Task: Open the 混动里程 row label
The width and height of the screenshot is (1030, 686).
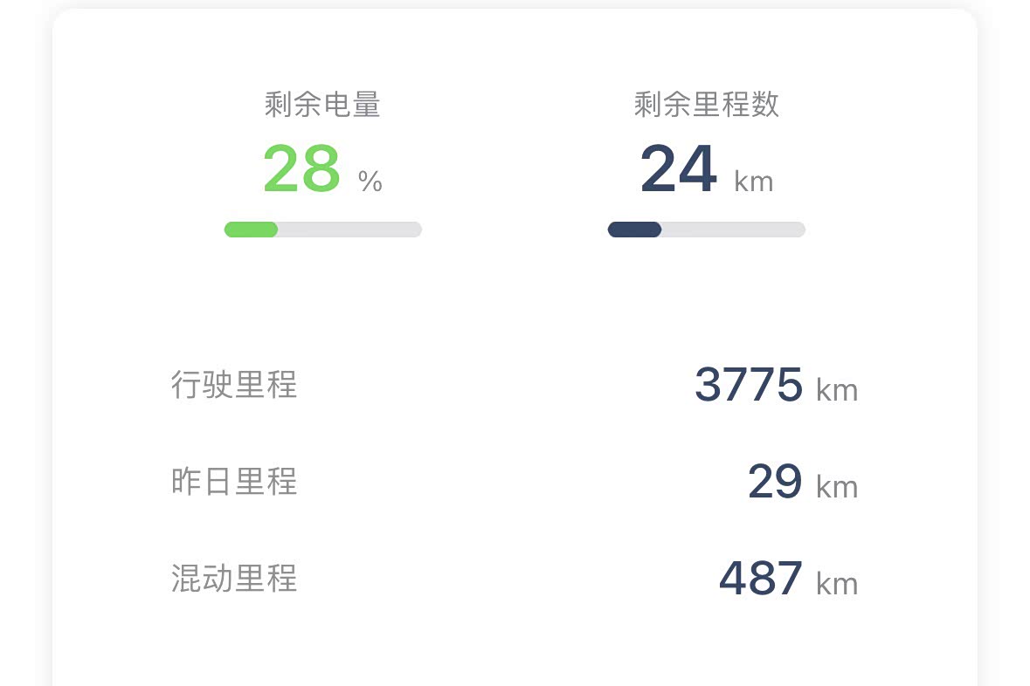Action: (x=234, y=578)
